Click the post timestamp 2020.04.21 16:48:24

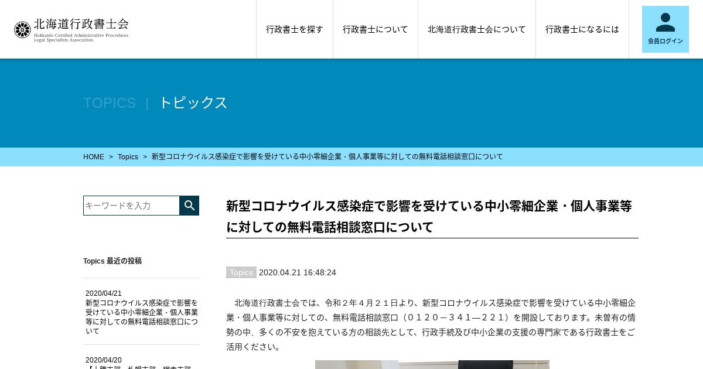[298, 272]
